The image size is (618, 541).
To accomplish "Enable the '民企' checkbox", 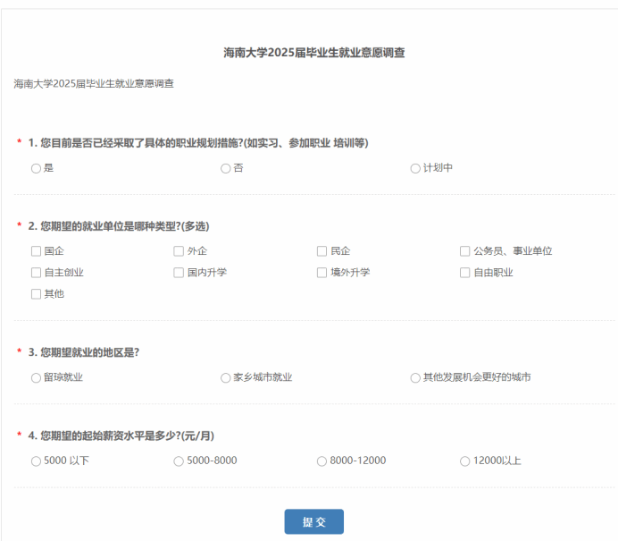I will pos(322,251).
